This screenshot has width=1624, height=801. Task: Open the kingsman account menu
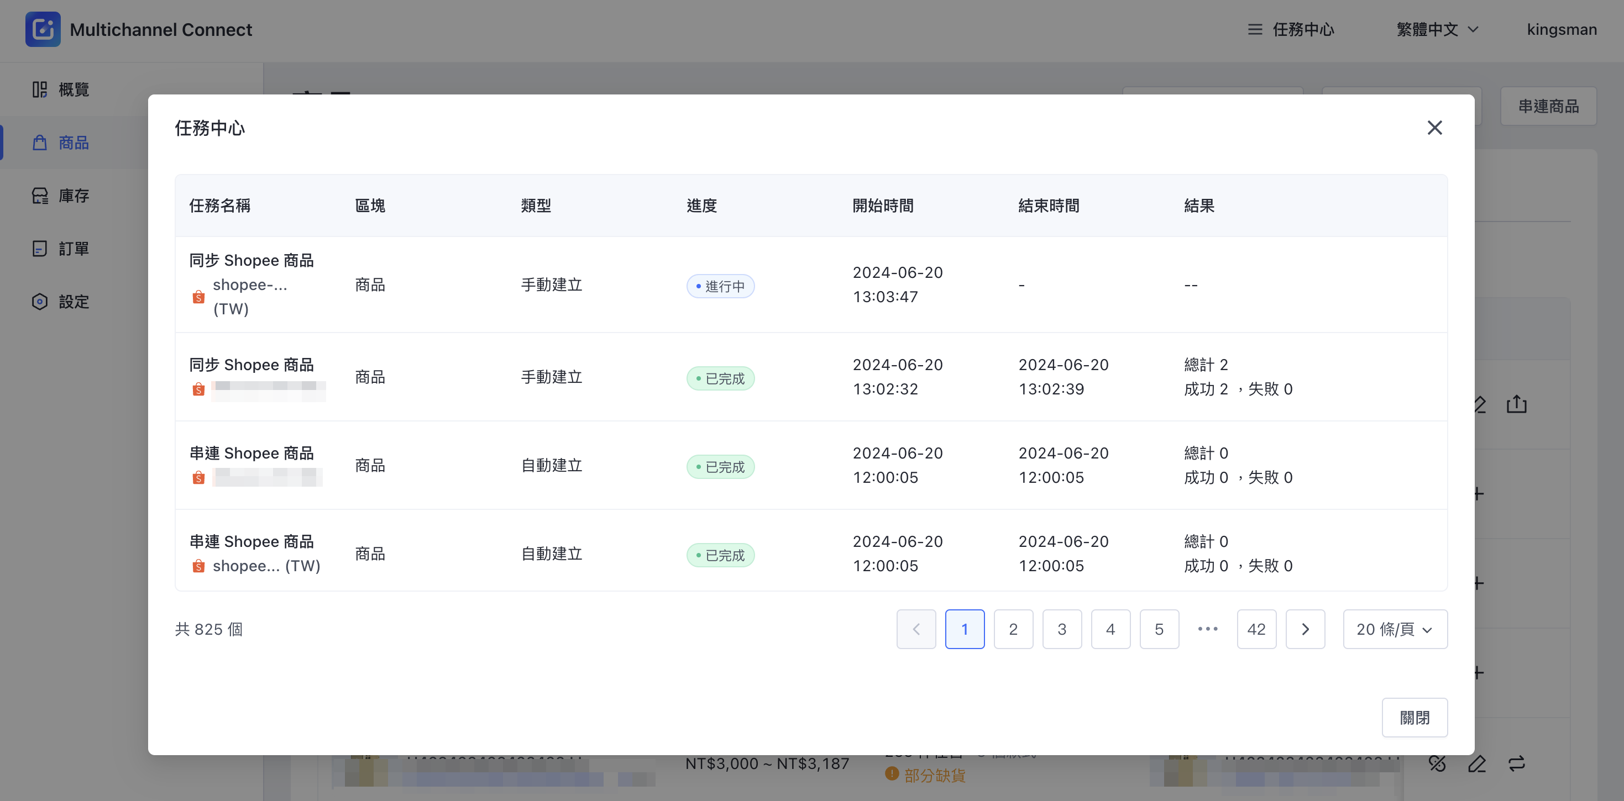tap(1562, 30)
